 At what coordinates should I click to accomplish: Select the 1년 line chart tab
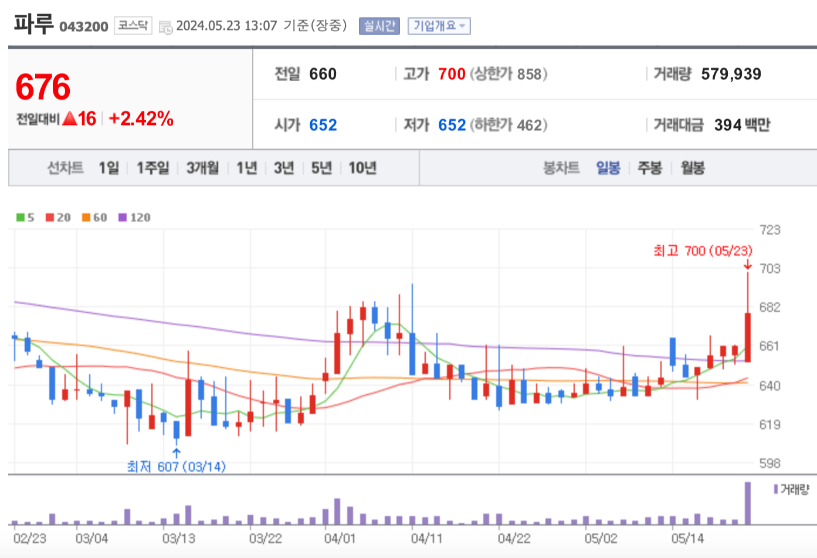click(247, 168)
